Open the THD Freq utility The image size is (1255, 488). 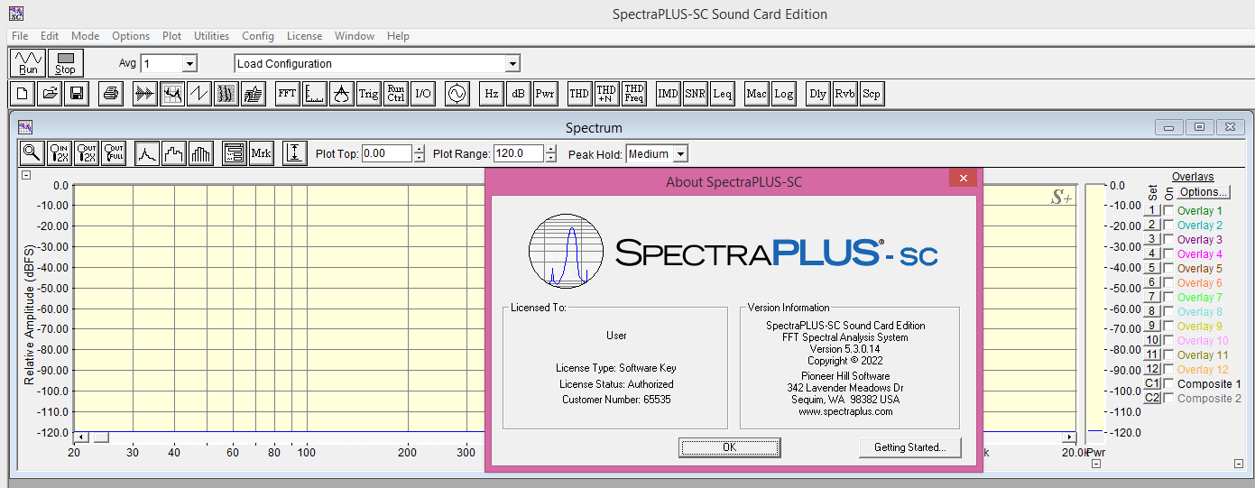tap(634, 93)
